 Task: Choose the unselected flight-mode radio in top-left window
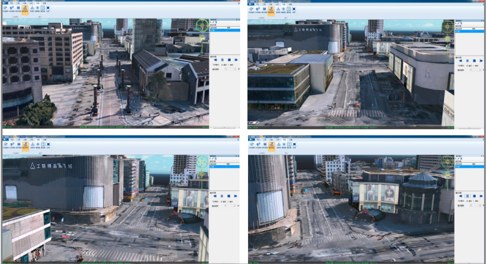coord(229,65)
